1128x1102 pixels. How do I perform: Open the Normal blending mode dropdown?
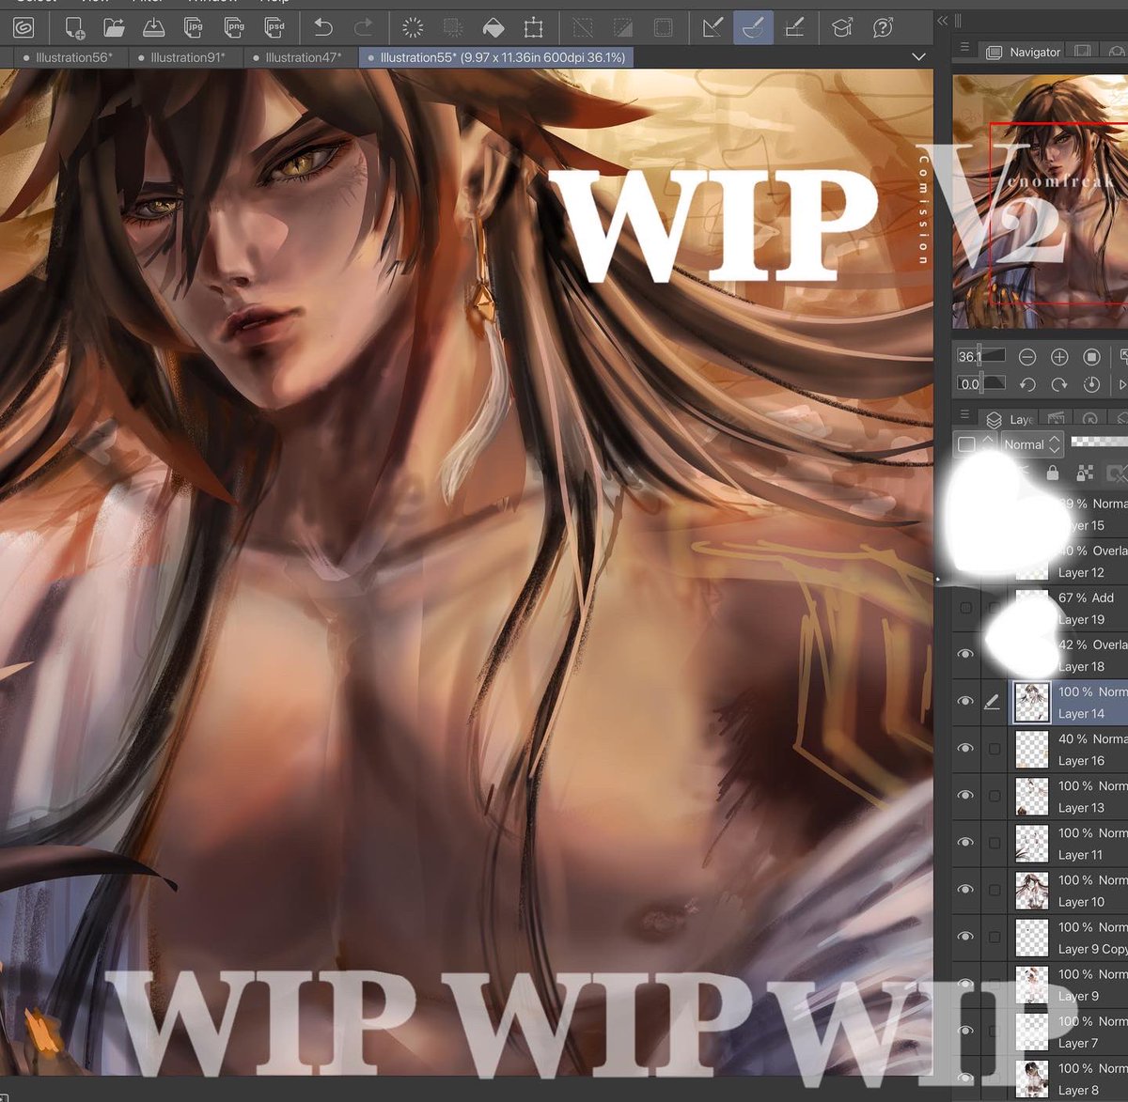click(1031, 444)
